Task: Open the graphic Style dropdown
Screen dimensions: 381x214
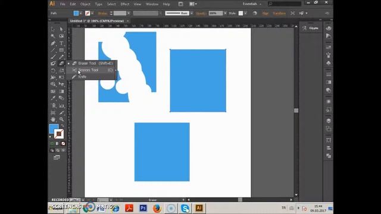Action: (x=246, y=13)
